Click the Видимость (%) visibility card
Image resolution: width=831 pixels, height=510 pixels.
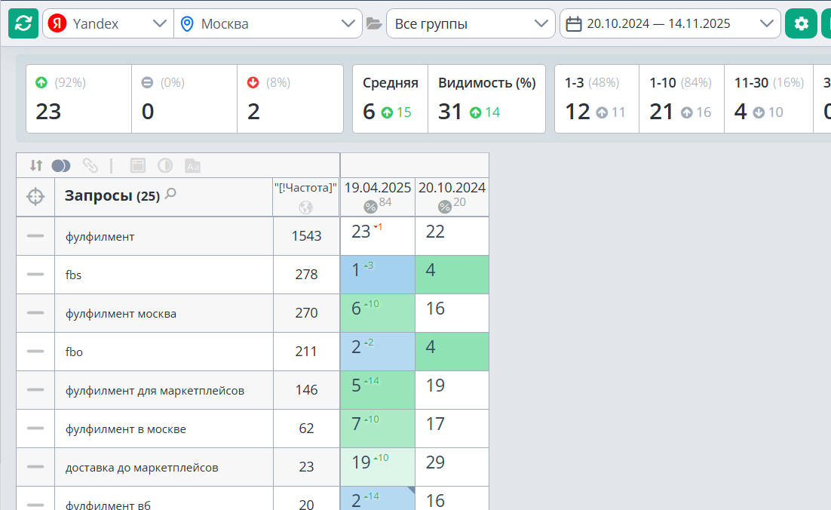(x=486, y=99)
